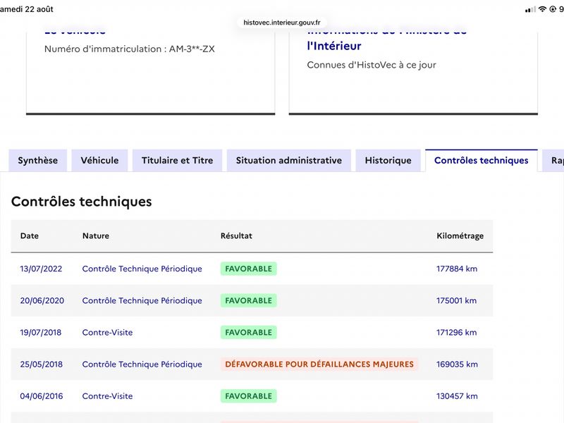Switch to the Véhicule tab
This screenshot has height=423, width=564.
point(99,161)
